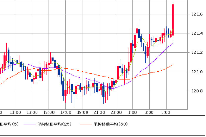Select the 13:00 mark on time axis
The width and height of the screenshot is (206, 137).
[x=32, y=112]
